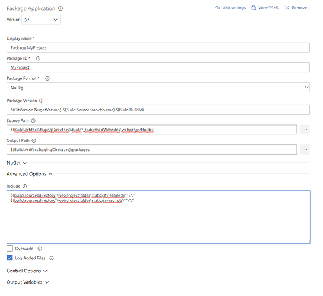Click the Output Path info icon
This screenshot has height=296, width=323.
point(34,141)
